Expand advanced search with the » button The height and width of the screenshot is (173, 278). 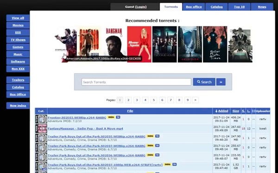click(221, 82)
